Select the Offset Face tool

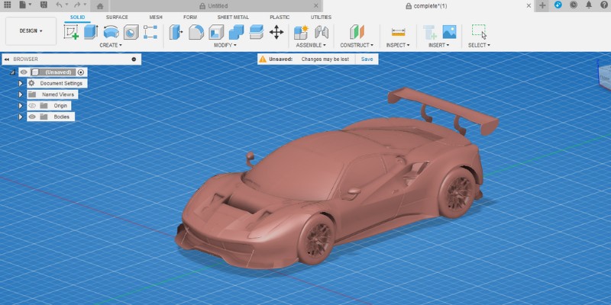[256, 32]
